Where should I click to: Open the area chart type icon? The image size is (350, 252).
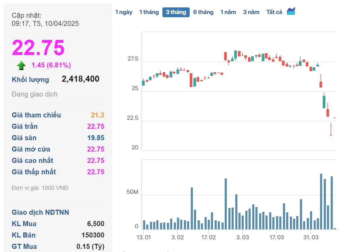coord(291,11)
